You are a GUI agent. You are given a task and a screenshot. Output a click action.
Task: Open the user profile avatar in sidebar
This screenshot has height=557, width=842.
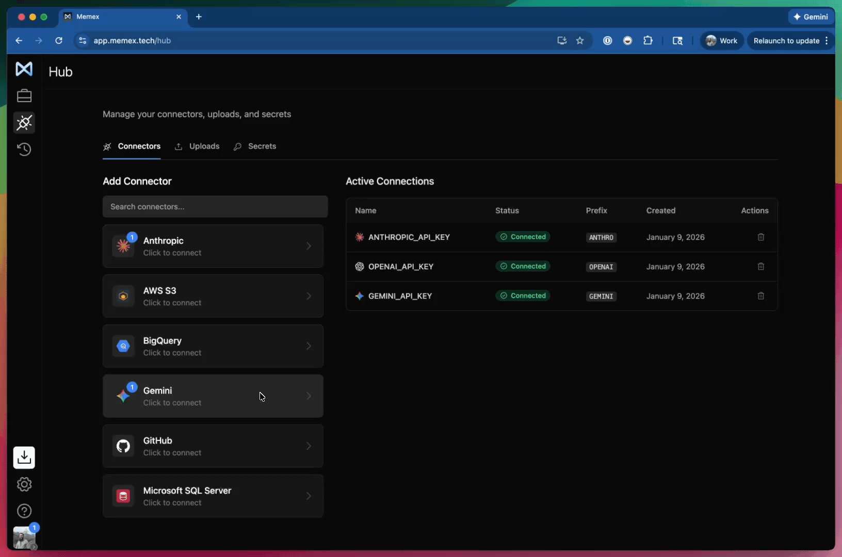(x=24, y=538)
